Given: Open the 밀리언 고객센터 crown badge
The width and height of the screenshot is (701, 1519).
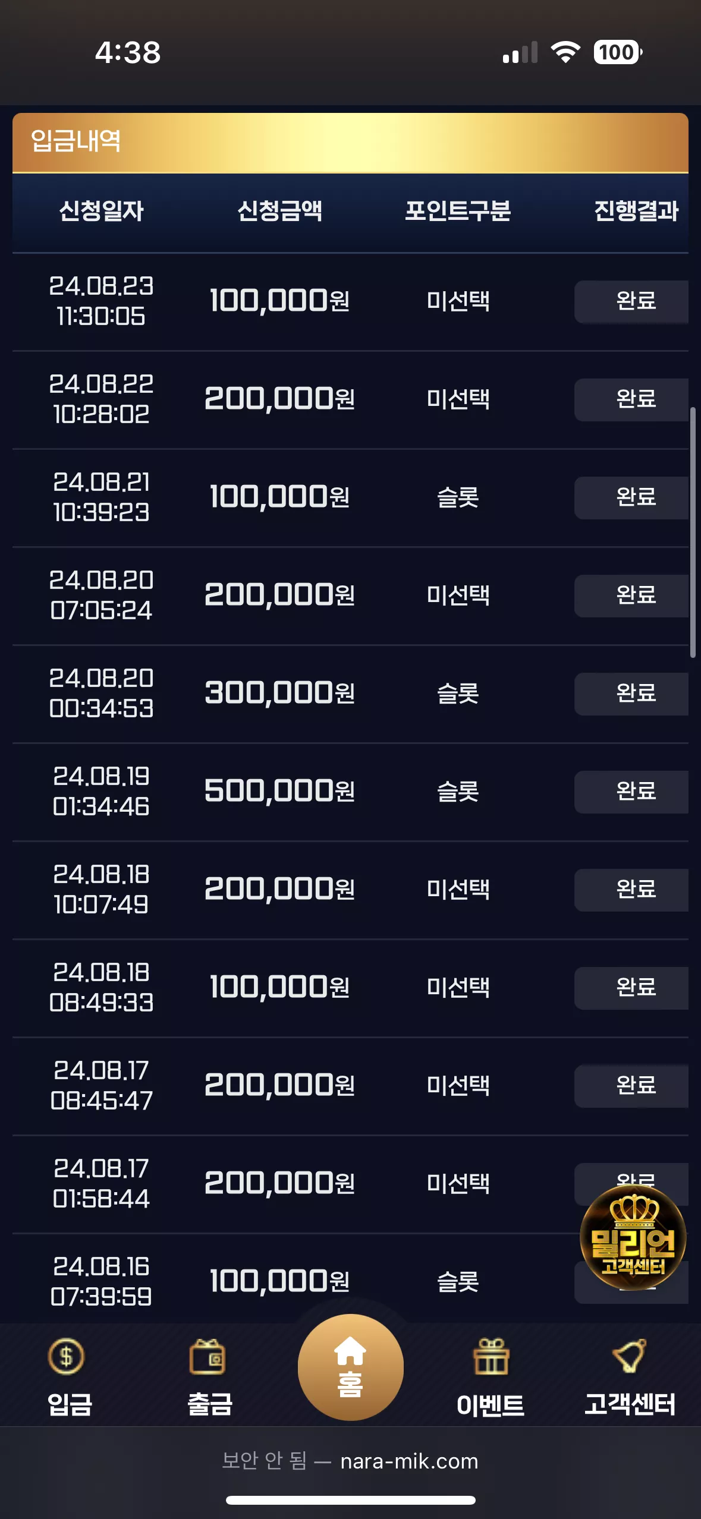Looking at the screenshot, I should click(633, 1237).
